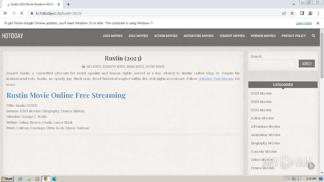Open network status tray icon
This screenshot has width=324, height=182.
point(294,179)
